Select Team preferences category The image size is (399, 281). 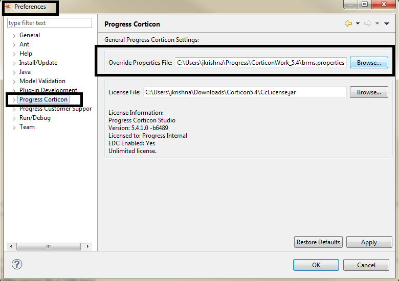pos(27,127)
